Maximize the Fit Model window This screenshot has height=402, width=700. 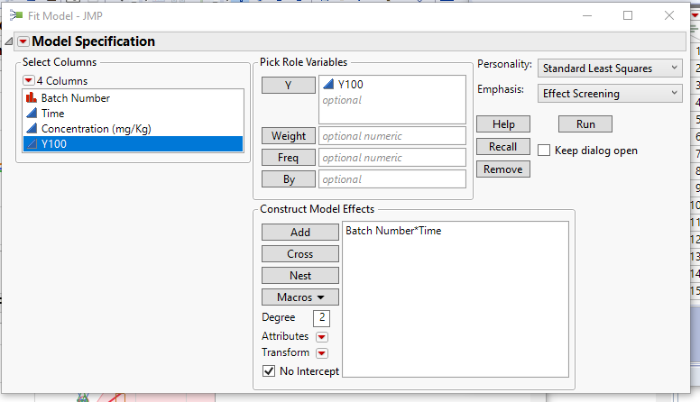(628, 15)
